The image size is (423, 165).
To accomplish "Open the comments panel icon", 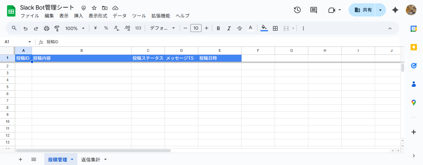I will 314,10.
